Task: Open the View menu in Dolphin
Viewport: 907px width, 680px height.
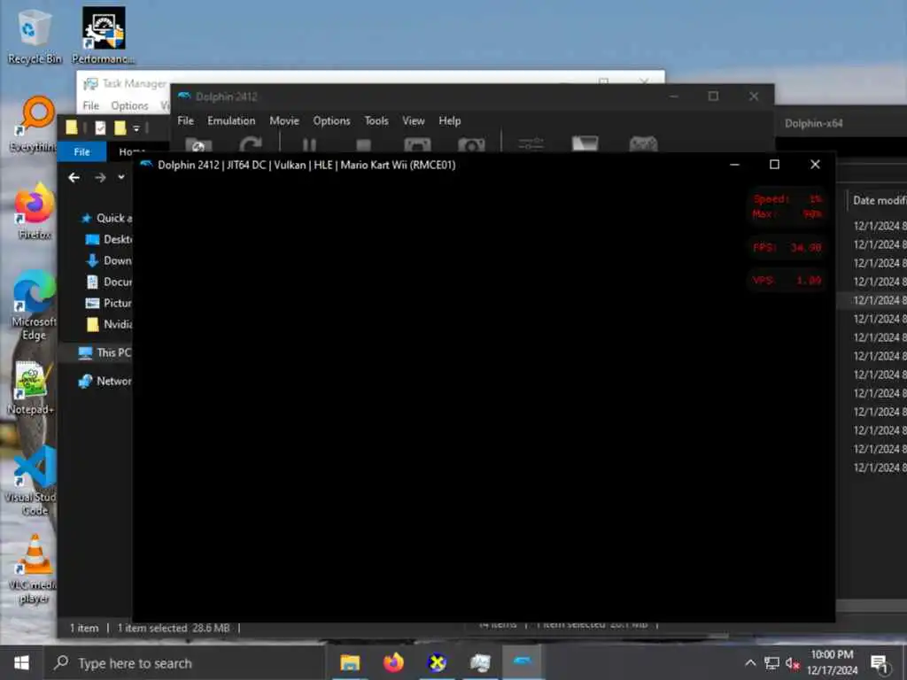Action: 413,120
